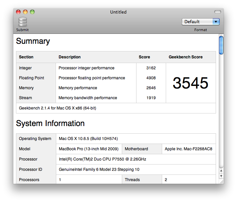
Task: Click the Score column header
Action: pos(144,57)
